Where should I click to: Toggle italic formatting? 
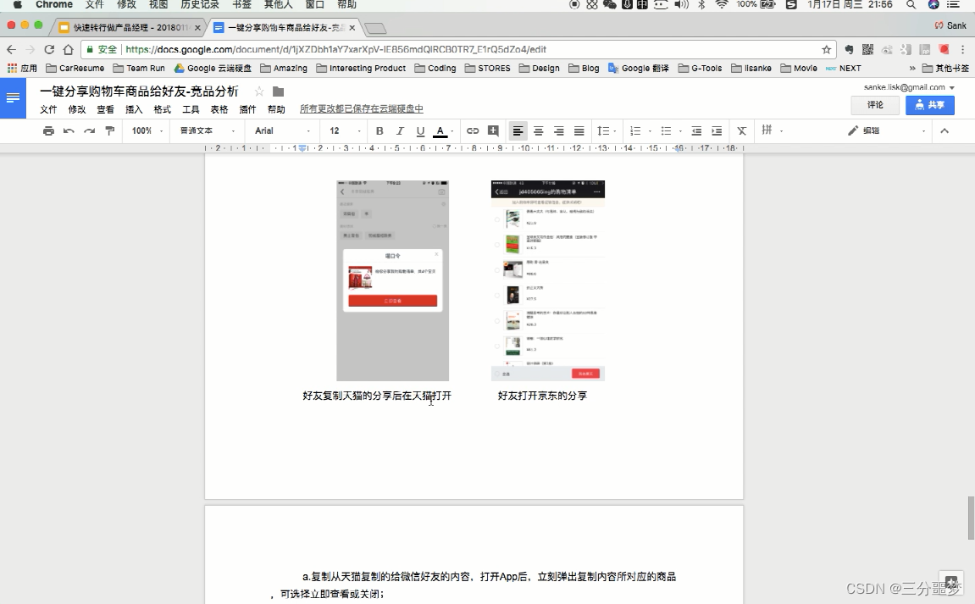coord(400,130)
